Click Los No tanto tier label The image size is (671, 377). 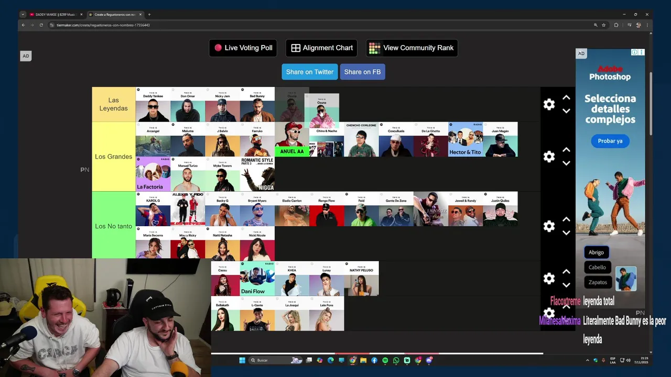pyautogui.click(x=114, y=226)
